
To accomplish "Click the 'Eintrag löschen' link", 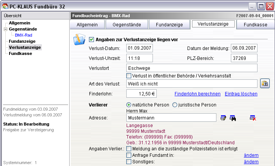I will point(241,93).
